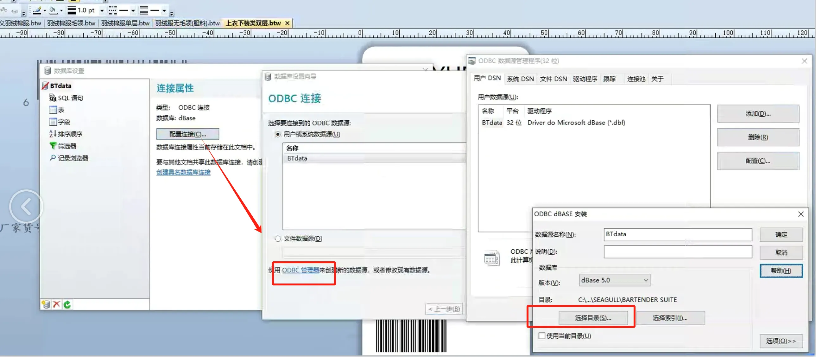Viewport: 816px width, 357px height.
Task: Click the red X delete database icon
Action: (56, 304)
